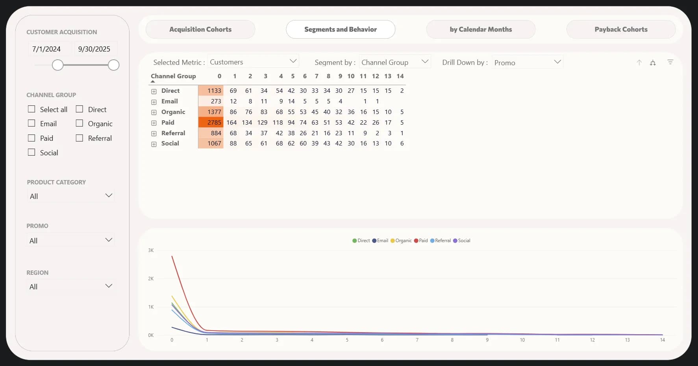Open the Selected Metric Customers dropdown
The image size is (698, 366).
coord(253,62)
